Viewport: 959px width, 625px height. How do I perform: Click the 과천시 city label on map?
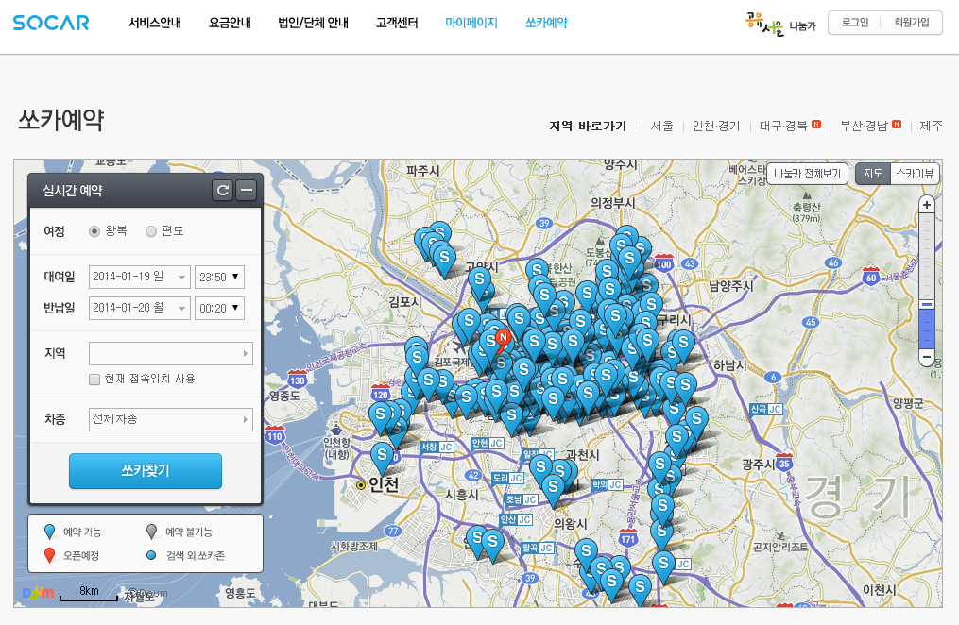(583, 455)
